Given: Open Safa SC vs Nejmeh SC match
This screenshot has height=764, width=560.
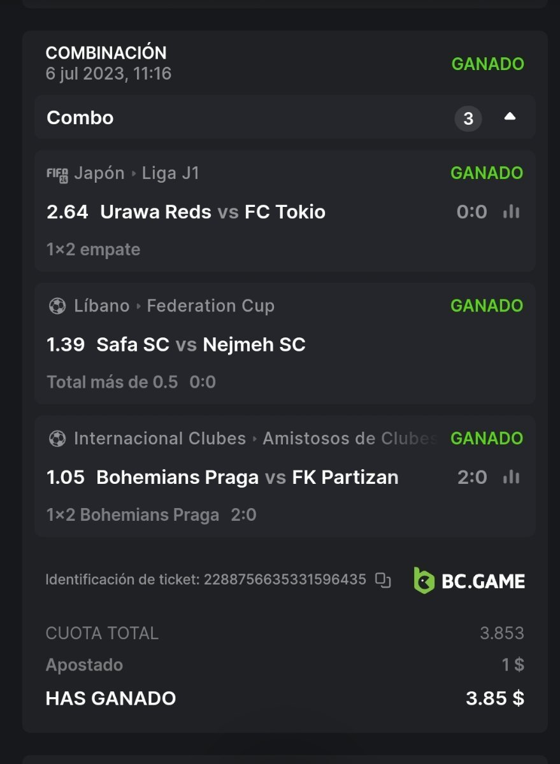Looking at the screenshot, I should [201, 344].
